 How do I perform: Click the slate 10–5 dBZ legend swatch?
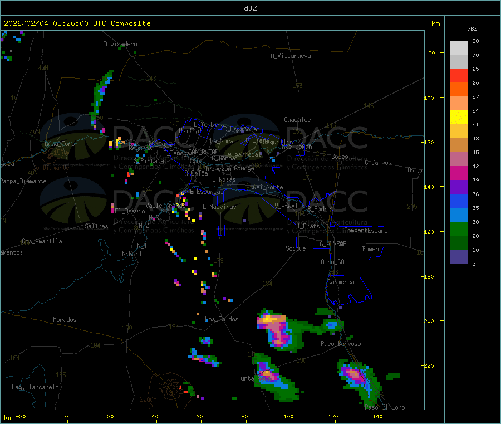(459, 257)
